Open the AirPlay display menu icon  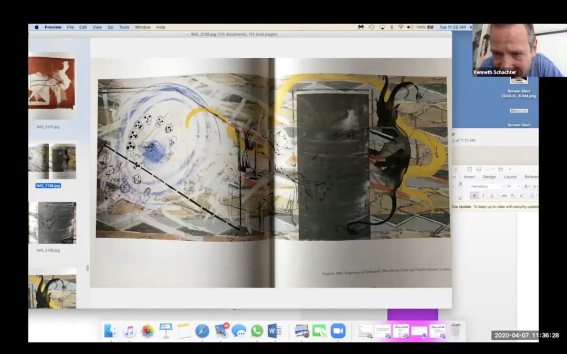pyautogui.click(x=382, y=27)
